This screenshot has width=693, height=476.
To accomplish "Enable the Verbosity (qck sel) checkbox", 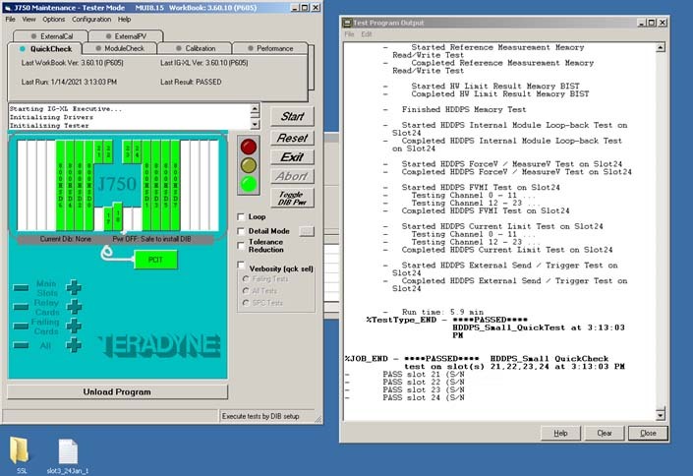I will pyautogui.click(x=243, y=266).
